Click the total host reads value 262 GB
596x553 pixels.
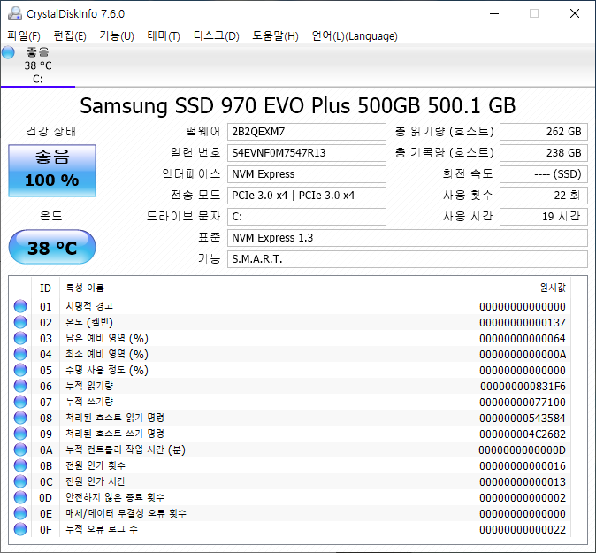coord(544,132)
